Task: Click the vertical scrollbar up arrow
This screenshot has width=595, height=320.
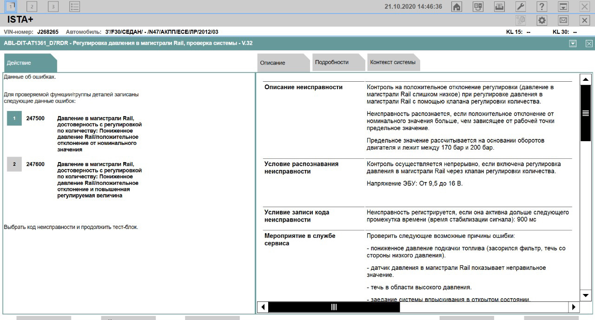Action: point(586,79)
